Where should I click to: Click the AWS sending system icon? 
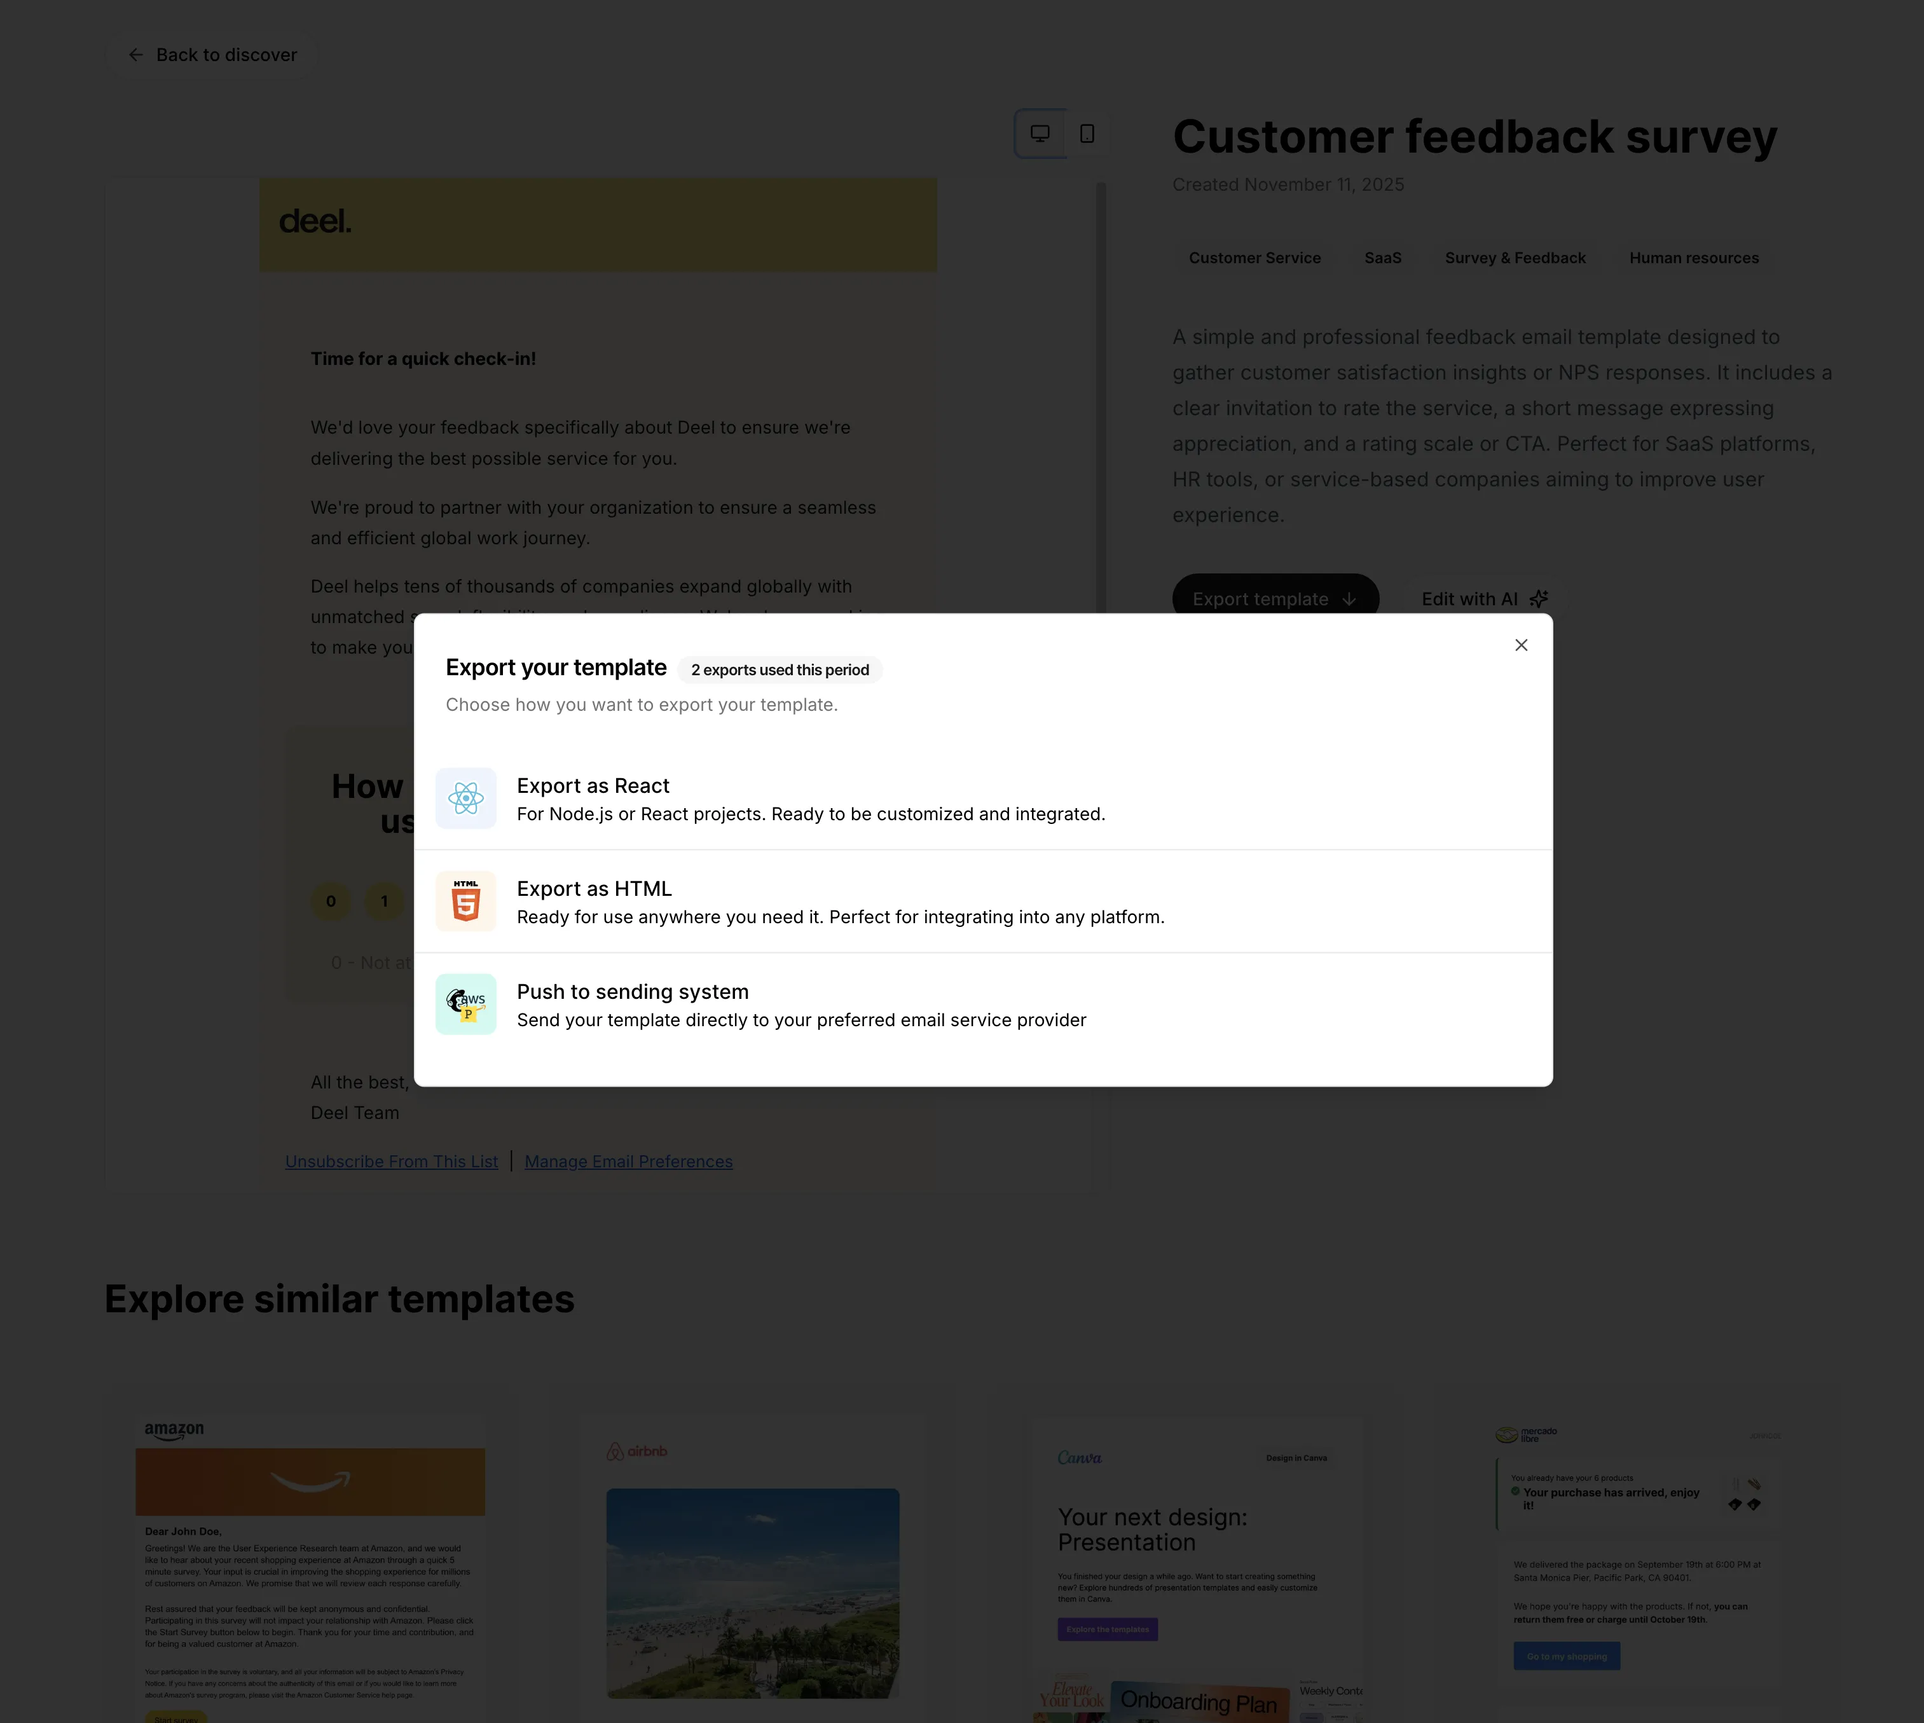466,1005
